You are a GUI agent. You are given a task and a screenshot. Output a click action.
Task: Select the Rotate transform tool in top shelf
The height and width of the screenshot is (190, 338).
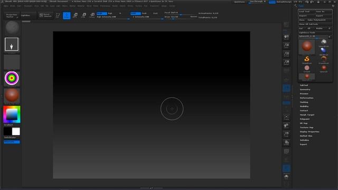click(x=92, y=15)
